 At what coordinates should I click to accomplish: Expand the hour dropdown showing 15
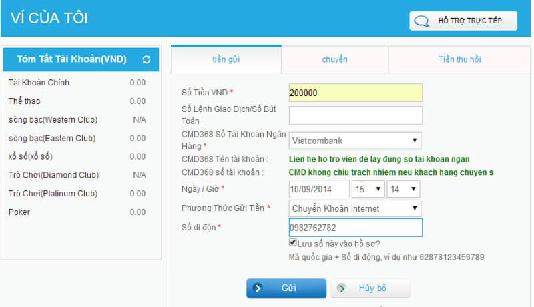point(369,190)
